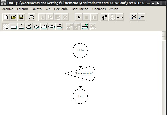The width and height of the screenshot is (167, 115).
Task: Select the Inicio circle node
Action: [x=80, y=51]
